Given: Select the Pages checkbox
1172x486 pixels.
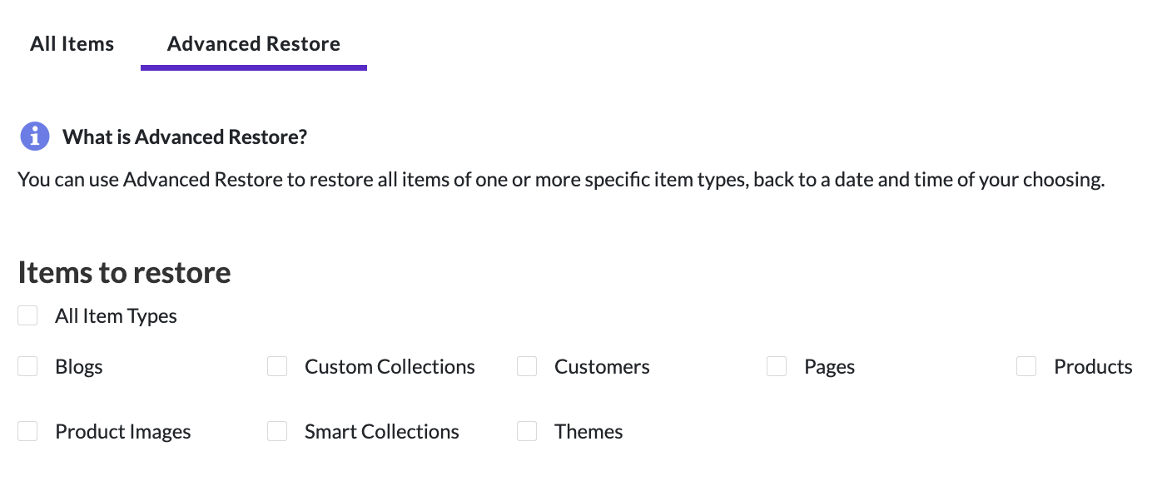Looking at the screenshot, I should pos(777,366).
